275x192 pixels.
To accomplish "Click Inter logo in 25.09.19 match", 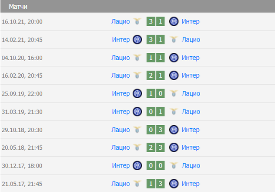I will click(137, 93).
